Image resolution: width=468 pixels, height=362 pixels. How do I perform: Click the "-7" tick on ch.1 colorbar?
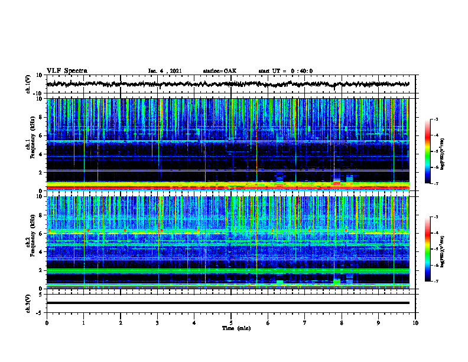pyautogui.click(x=435, y=183)
